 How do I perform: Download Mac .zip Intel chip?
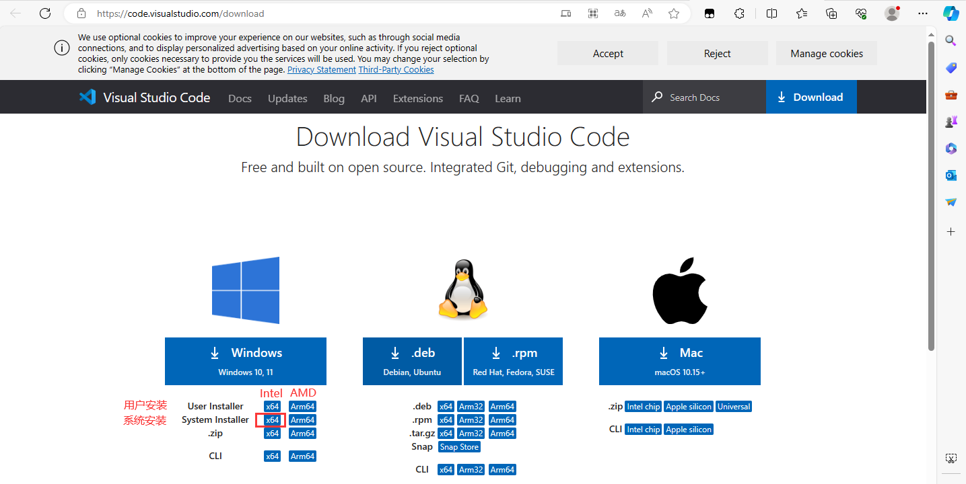coord(644,407)
